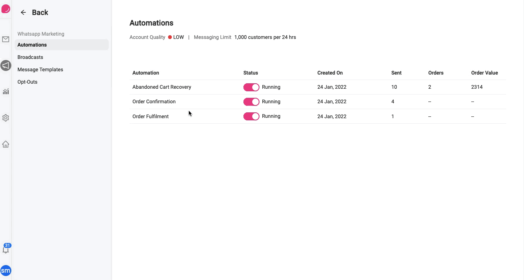This screenshot has width=524, height=280.
Task: Select Automations in the sidebar
Action: tap(61, 45)
